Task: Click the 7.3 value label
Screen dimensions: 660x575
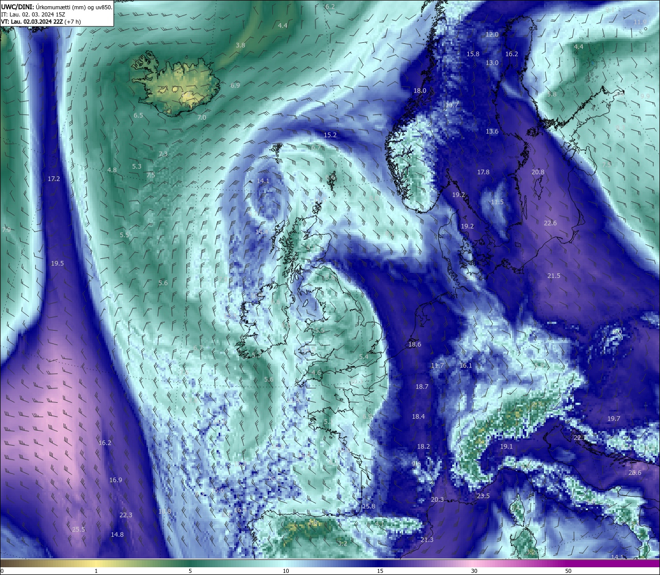Action: 163,154
